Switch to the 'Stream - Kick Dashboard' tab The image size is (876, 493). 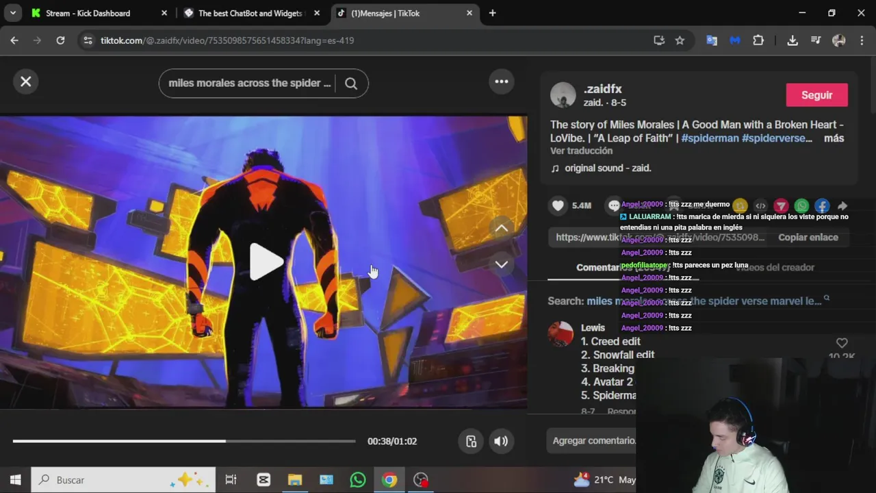point(88,13)
